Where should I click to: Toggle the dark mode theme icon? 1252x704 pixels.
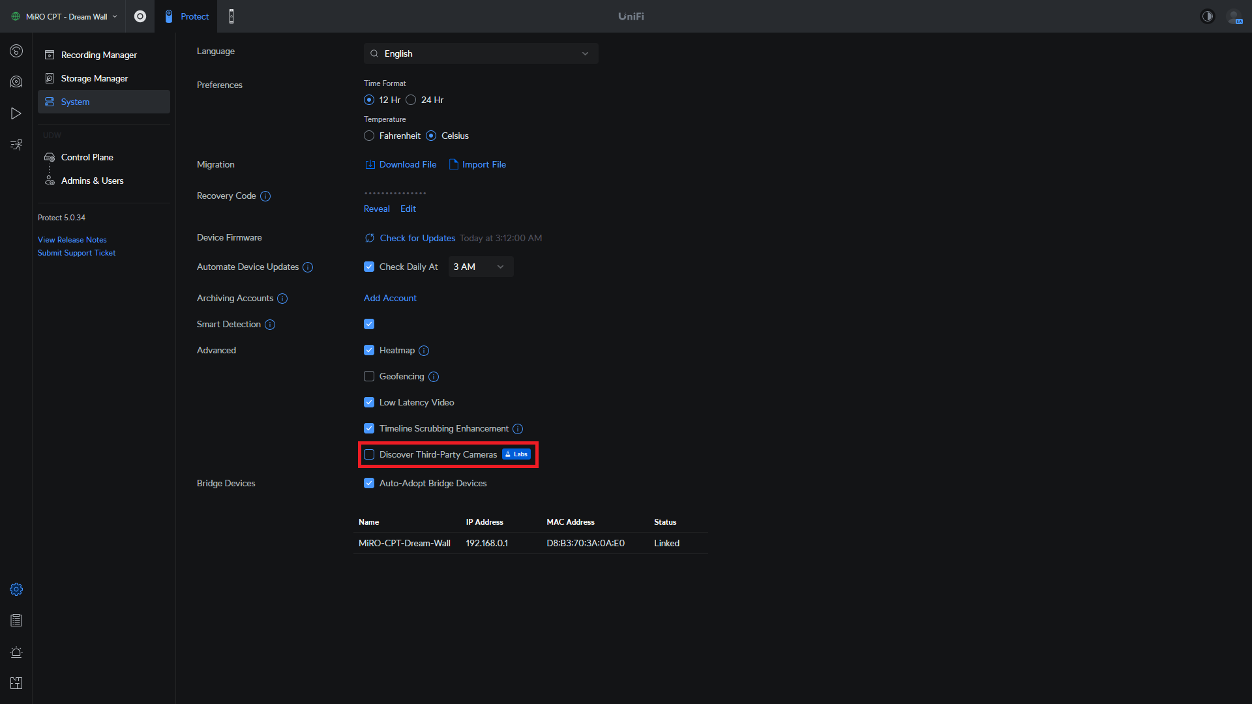(1208, 16)
